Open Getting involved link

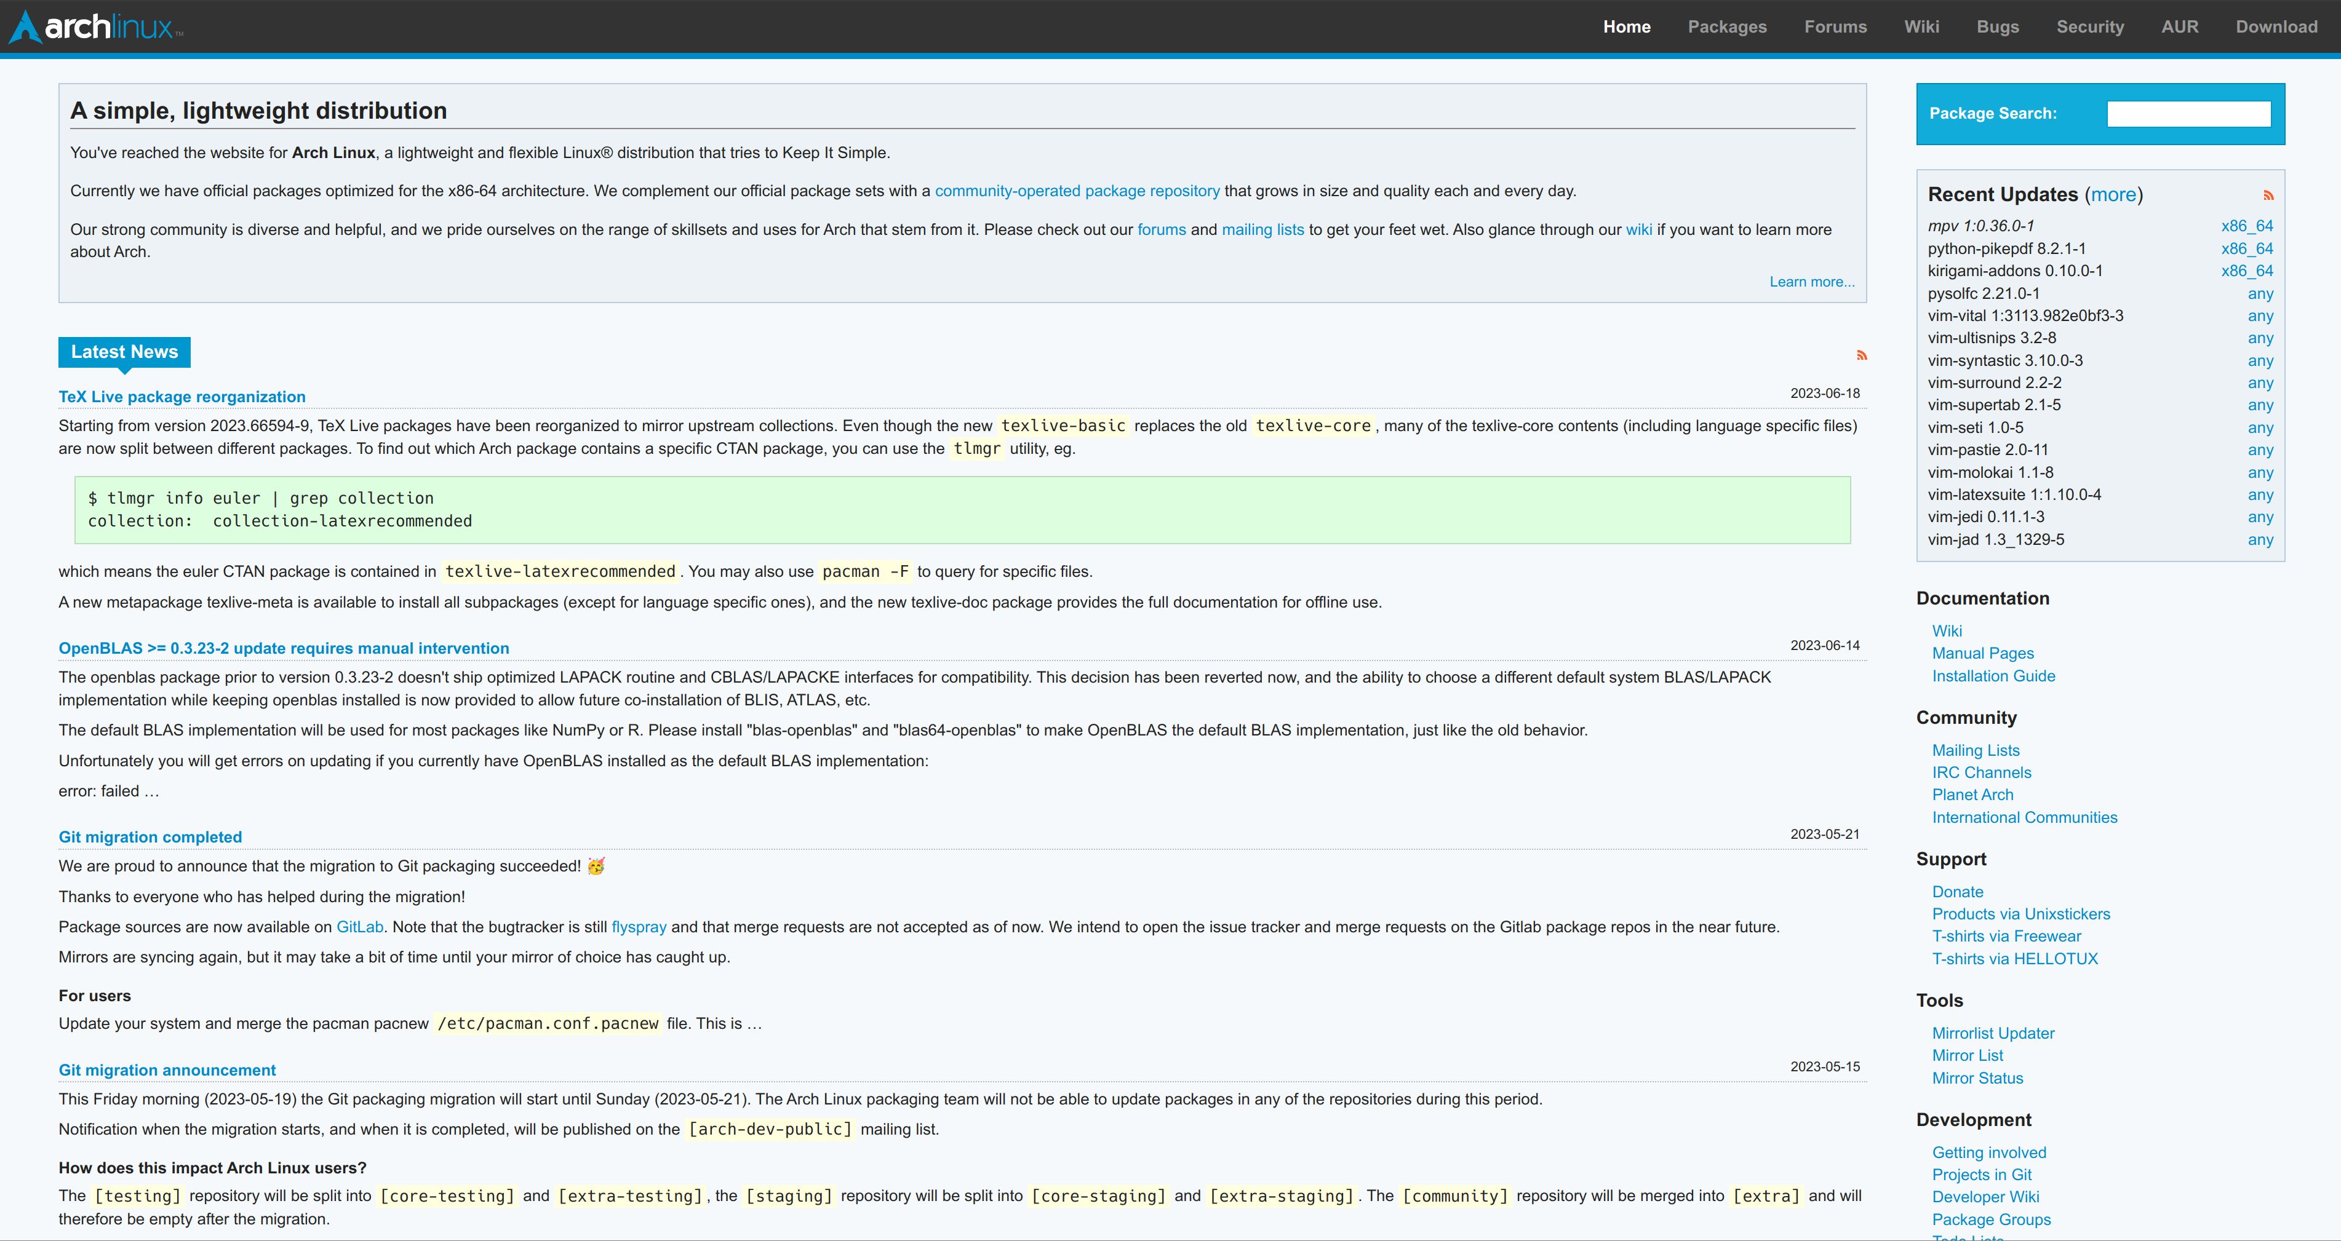(1989, 1153)
